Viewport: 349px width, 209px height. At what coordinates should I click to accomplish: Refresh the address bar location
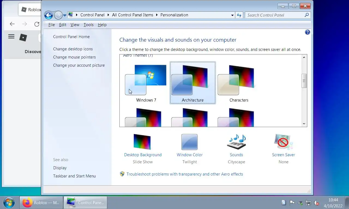[239, 15]
